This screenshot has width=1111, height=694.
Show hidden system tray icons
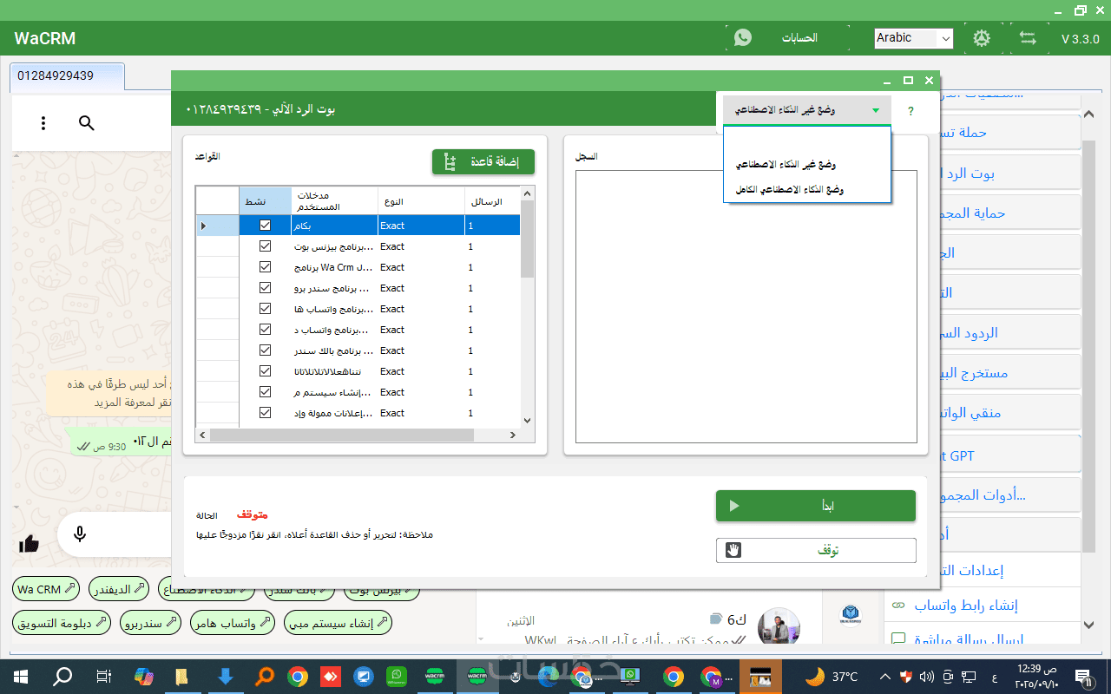884,676
